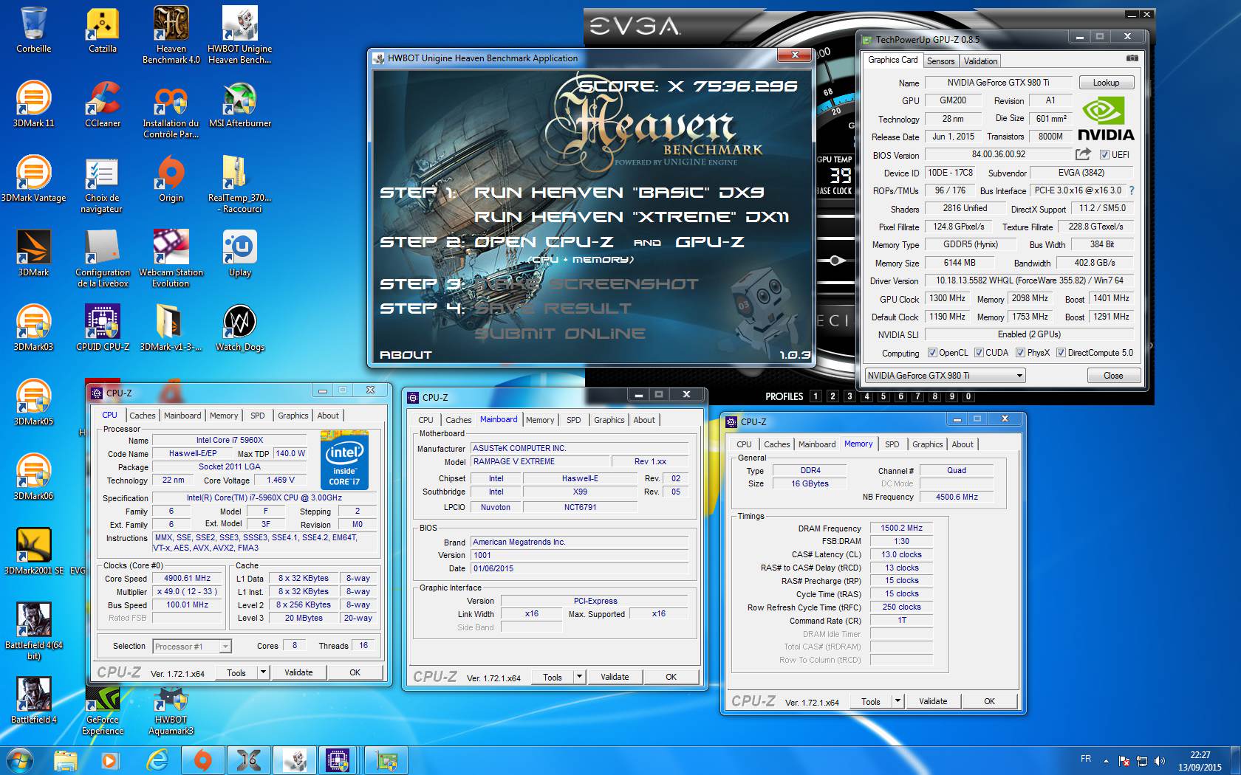This screenshot has height=775, width=1241.
Task: Click Run Heaven "Xtreme" DX11 step
Action: (x=632, y=217)
